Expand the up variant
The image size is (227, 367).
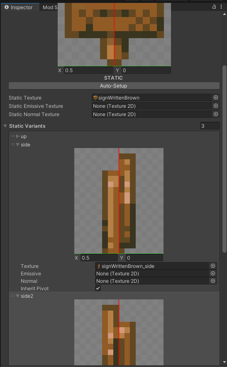18,136
